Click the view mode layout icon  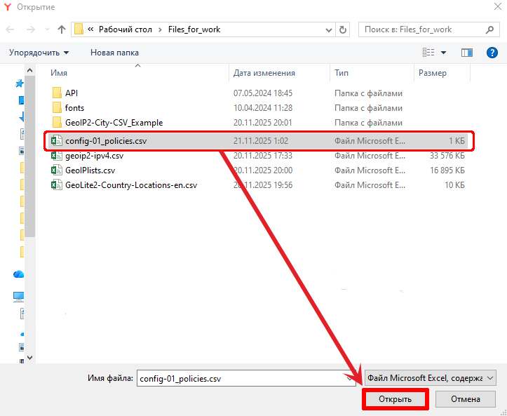[428, 53]
